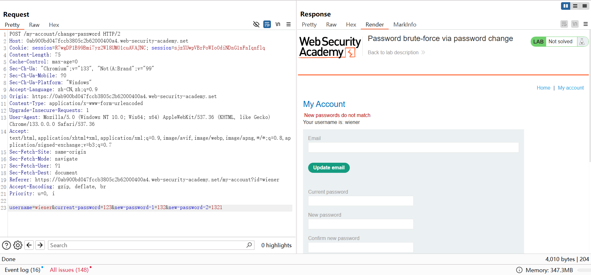Switch Response view to the Hex tab
This screenshot has height=275, width=591.
[x=351, y=25]
